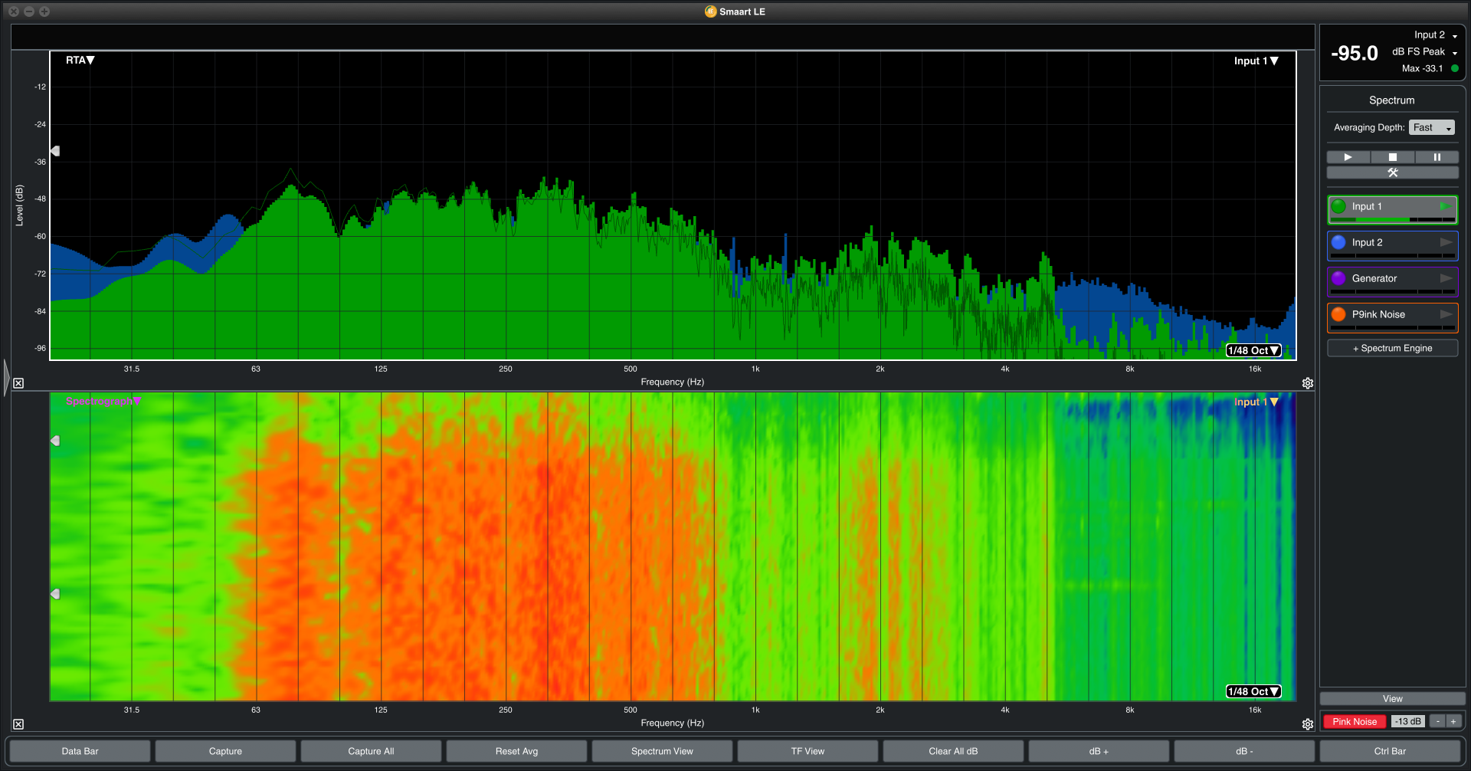Click the Capture All button
The width and height of the screenshot is (1471, 771).
tap(371, 751)
